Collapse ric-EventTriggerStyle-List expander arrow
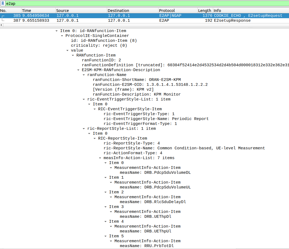This screenshot has height=249, width=289. (x=84, y=99)
